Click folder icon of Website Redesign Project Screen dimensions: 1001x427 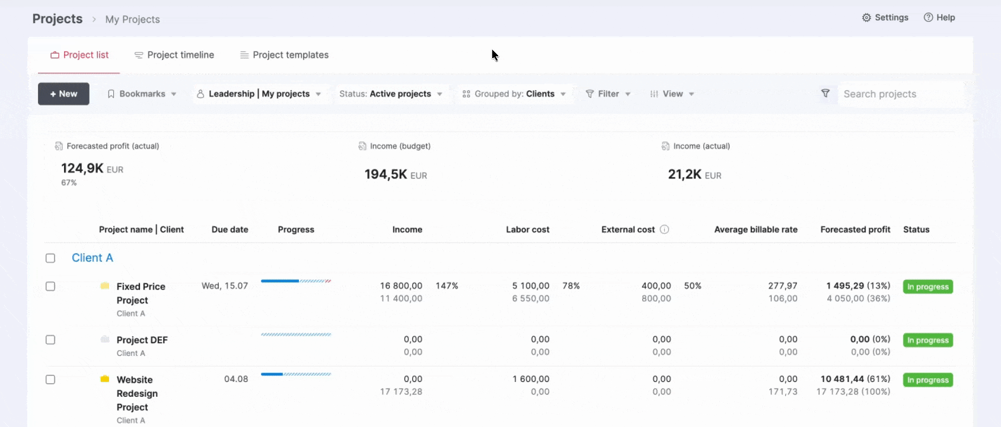tap(105, 379)
